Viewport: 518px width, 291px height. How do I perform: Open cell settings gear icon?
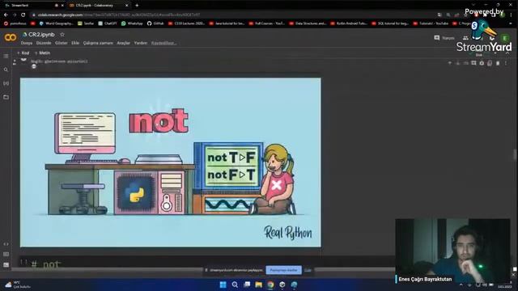tap(482, 63)
